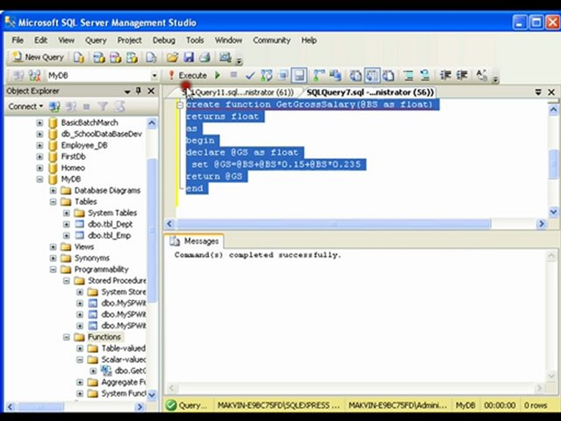Click the Save disk icon
The height and width of the screenshot is (421, 561).
click(x=189, y=58)
